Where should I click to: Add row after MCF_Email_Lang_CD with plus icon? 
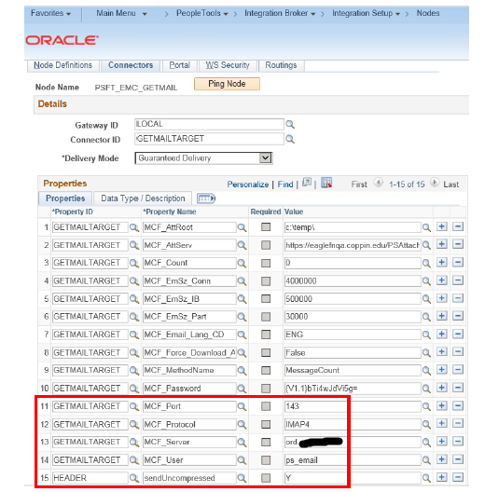point(442,334)
